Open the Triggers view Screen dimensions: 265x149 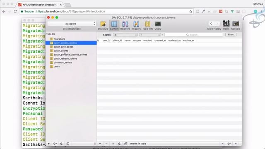click(x=136, y=26)
